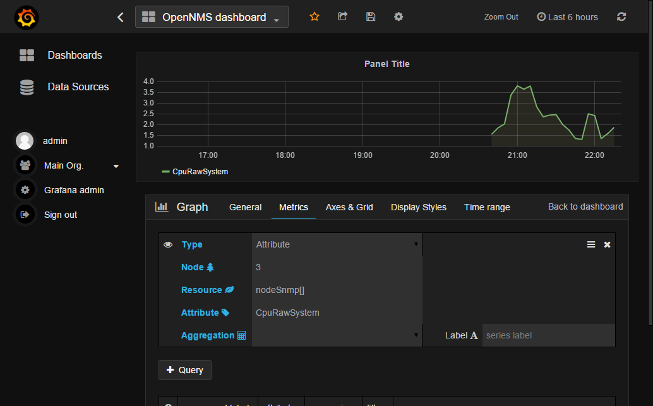Screen dimensions: 653x406
Task: Click the Grafana logo icon
Action: [27, 18]
